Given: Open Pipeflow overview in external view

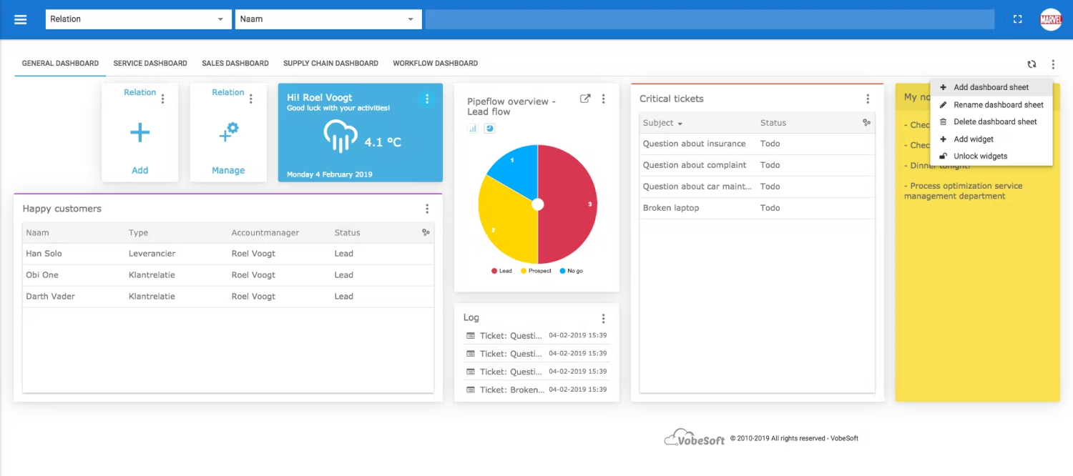Looking at the screenshot, I should click(x=585, y=99).
